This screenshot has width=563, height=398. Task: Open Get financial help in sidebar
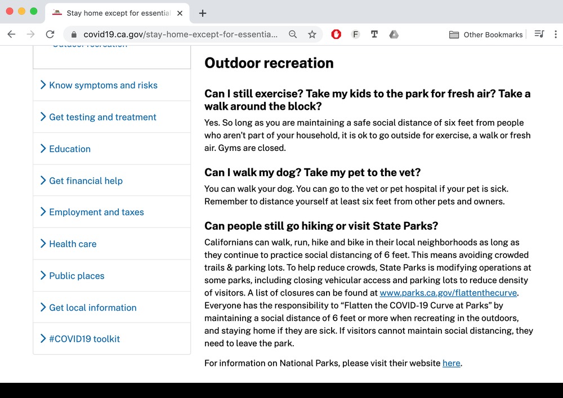(86, 181)
